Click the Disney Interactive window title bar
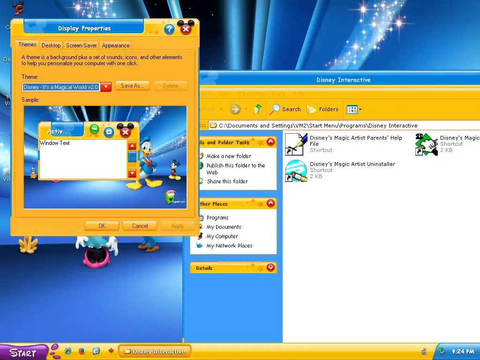The height and width of the screenshot is (360, 480). 340,80
